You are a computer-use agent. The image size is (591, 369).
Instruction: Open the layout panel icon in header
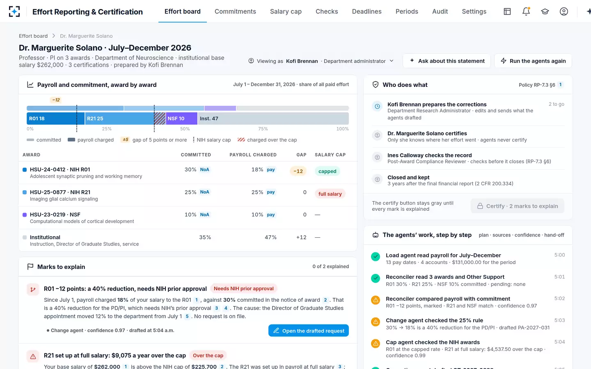point(507,11)
